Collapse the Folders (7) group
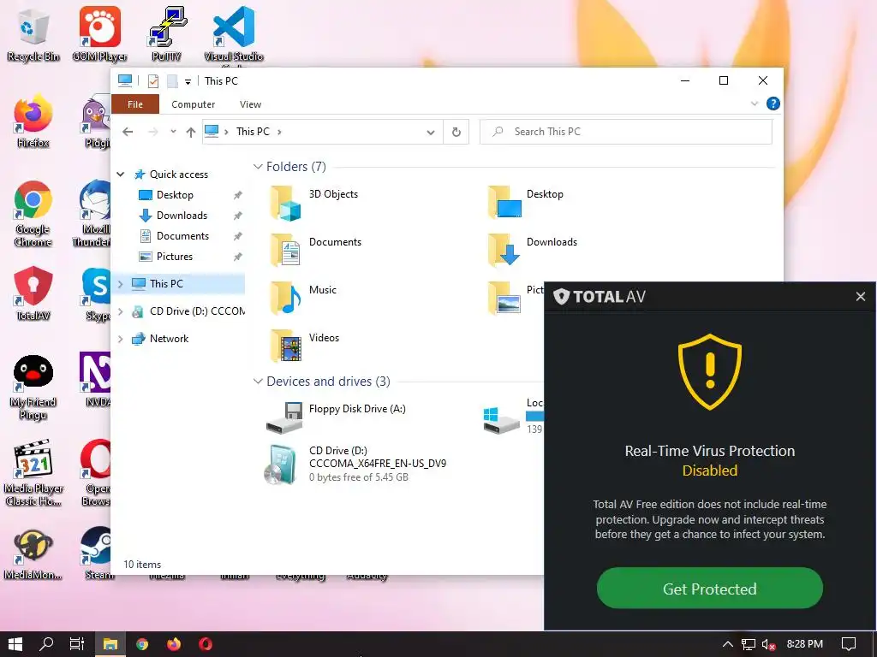Screen dimensions: 877x657 pyautogui.click(x=258, y=167)
